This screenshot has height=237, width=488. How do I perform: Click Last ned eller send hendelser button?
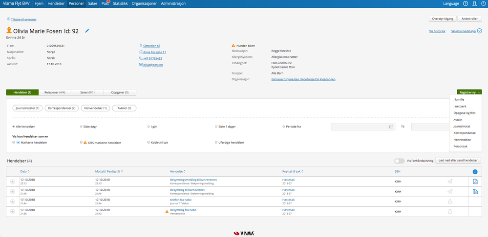pos(458,161)
